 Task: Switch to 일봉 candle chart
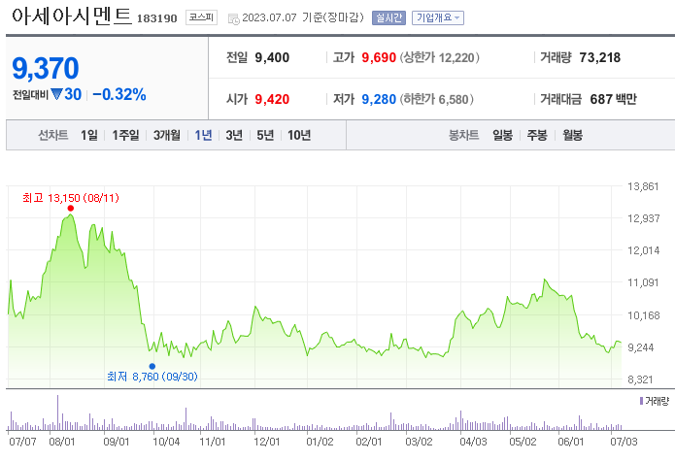503,135
